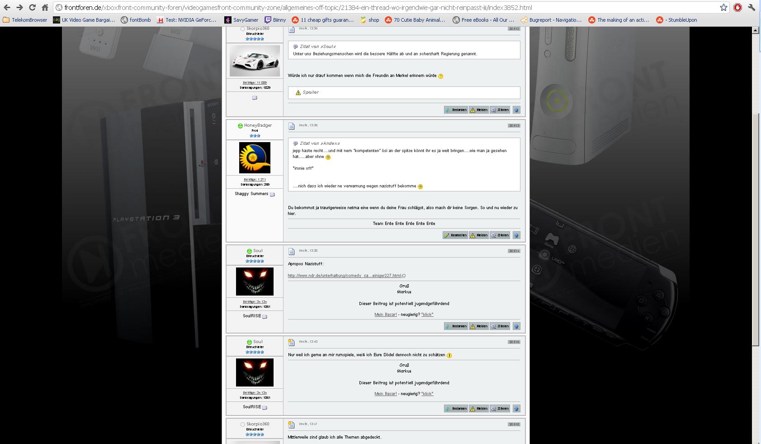Screen dimensions: 761x444
Task: Click the browser address bar
Action: [x=384, y=8]
